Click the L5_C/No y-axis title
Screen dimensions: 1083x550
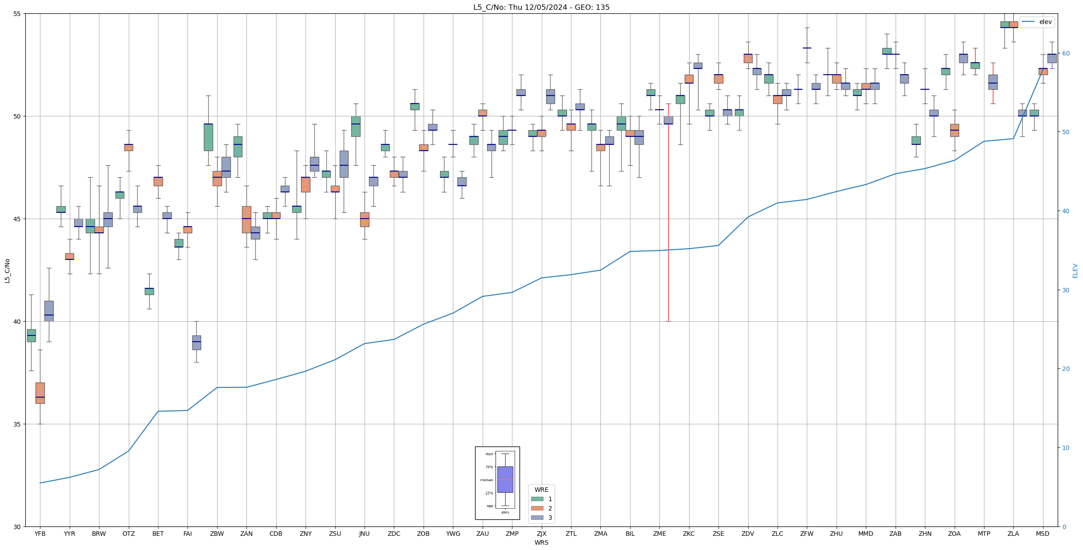[7, 271]
